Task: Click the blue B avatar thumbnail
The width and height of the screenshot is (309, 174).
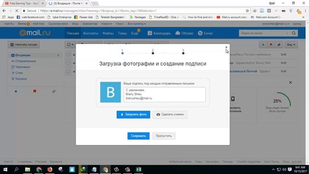Action: (111, 92)
